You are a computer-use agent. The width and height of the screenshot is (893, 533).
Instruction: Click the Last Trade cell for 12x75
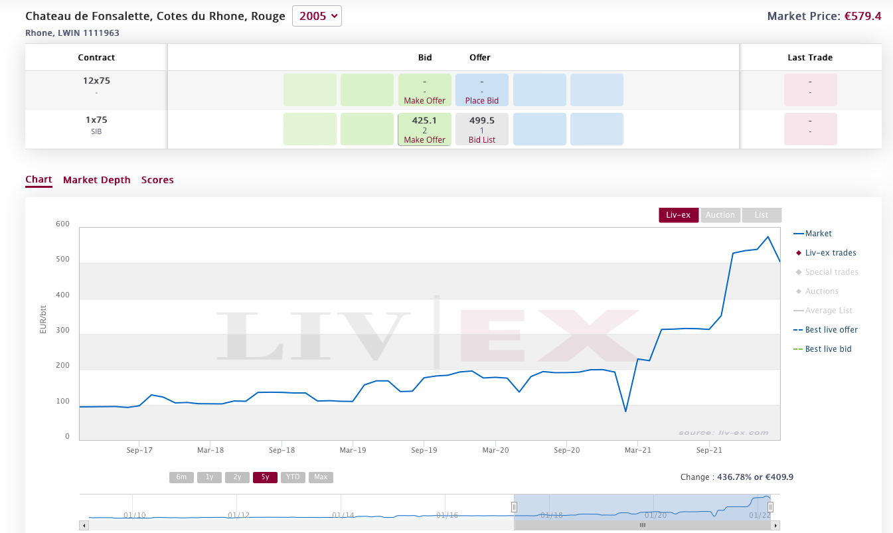pyautogui.click(x=811, y=90)
